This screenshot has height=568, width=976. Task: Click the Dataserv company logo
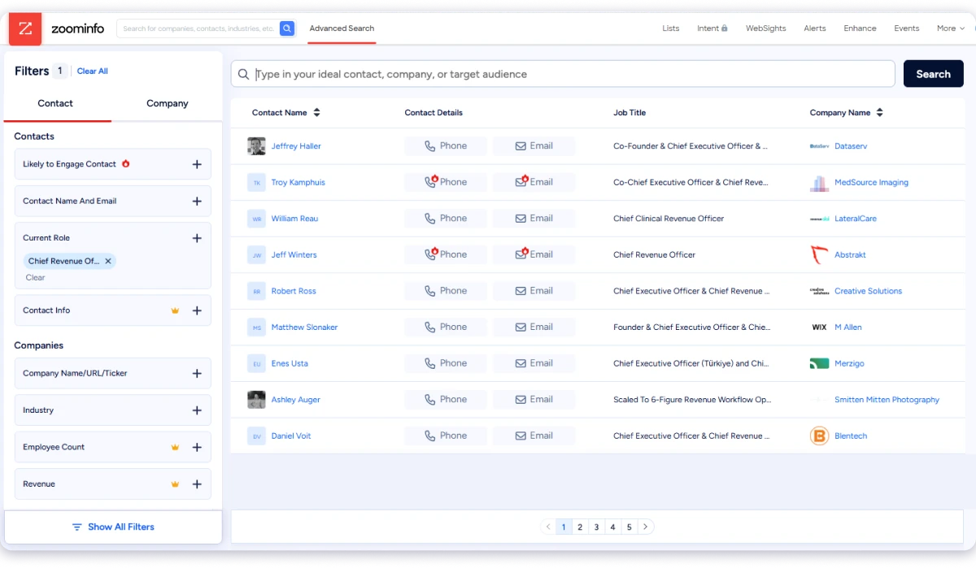click(x=819, y=146)
